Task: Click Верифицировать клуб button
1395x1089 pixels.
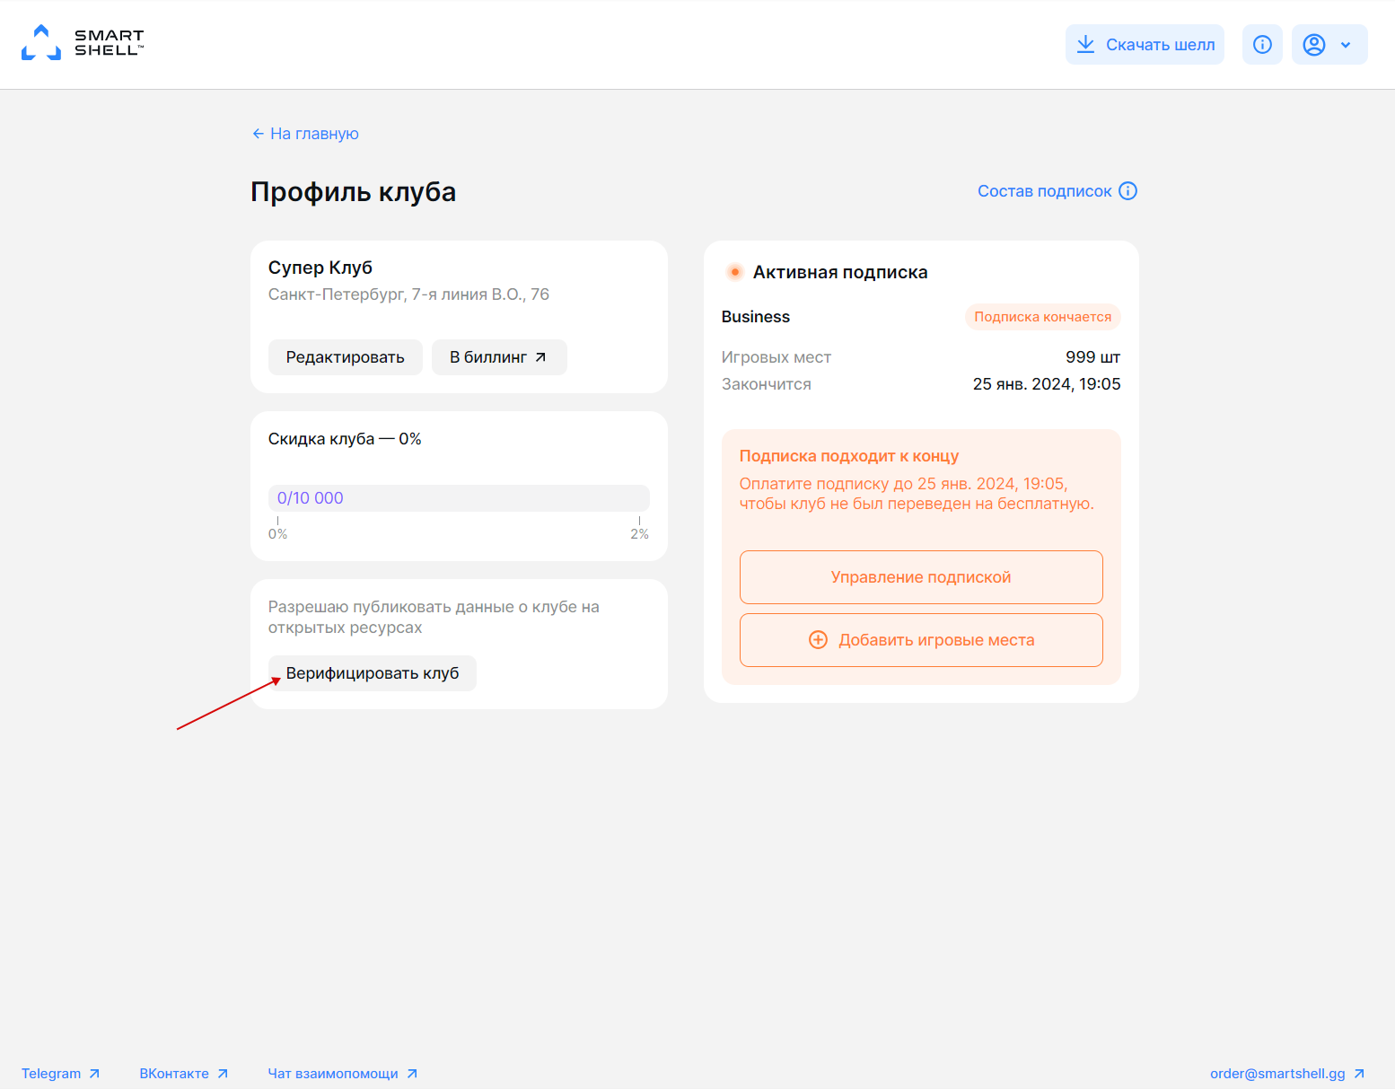Action: click(x=373, y=673)
